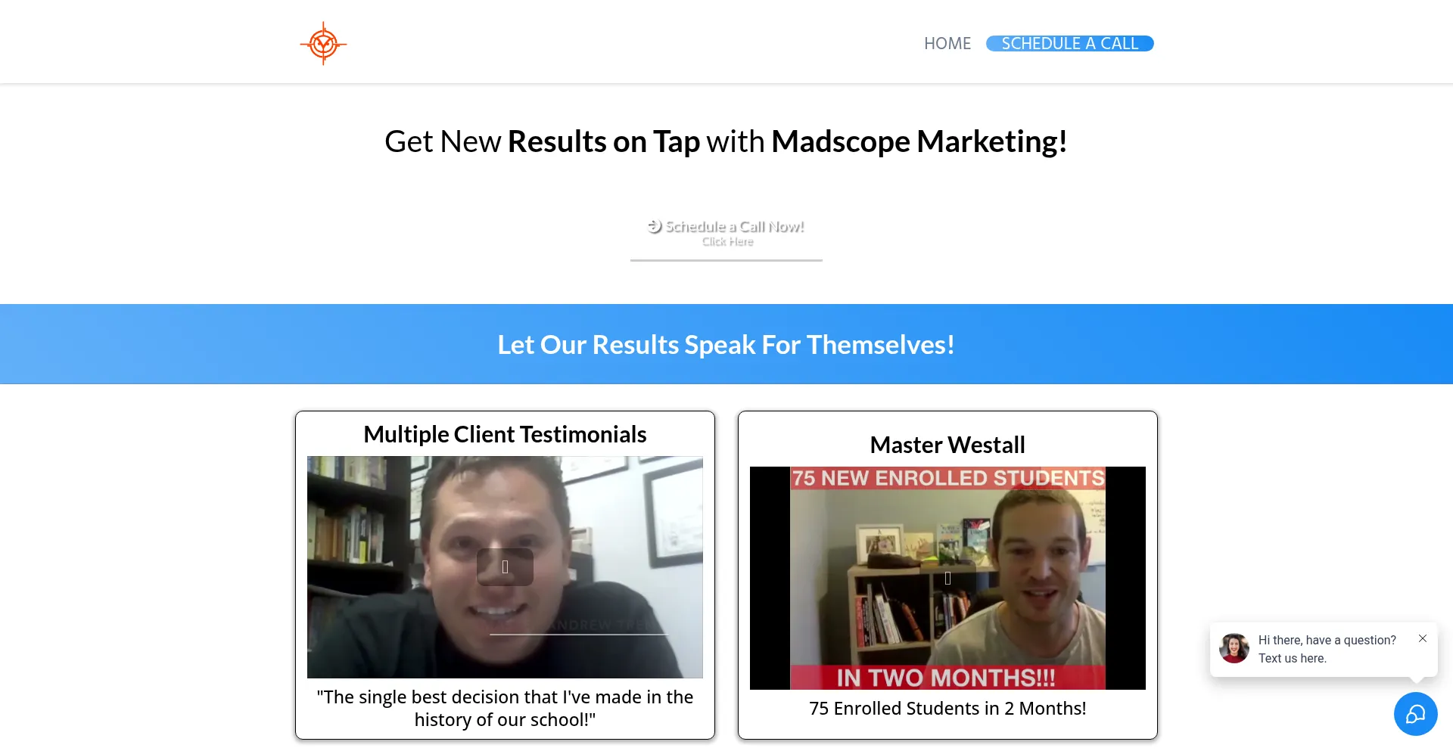This screenshot has width=1453, height=751.
Task: Click the Madscope crosshair logo
Action: click(x=323, y=43)
